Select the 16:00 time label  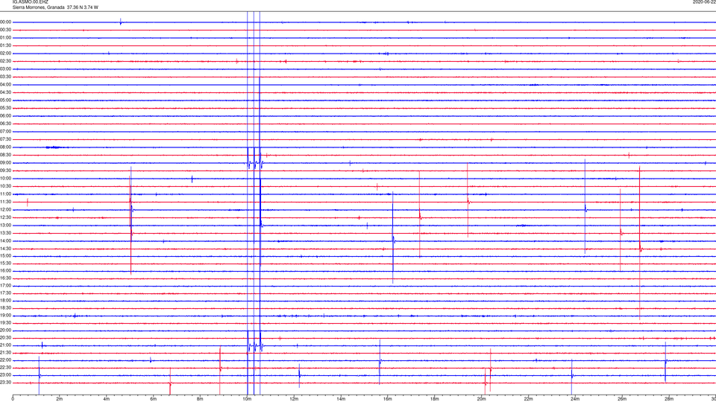[6, 271]
